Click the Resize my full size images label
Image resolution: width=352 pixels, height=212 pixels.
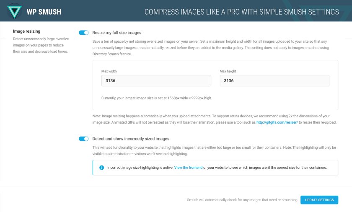coord(117,33)
